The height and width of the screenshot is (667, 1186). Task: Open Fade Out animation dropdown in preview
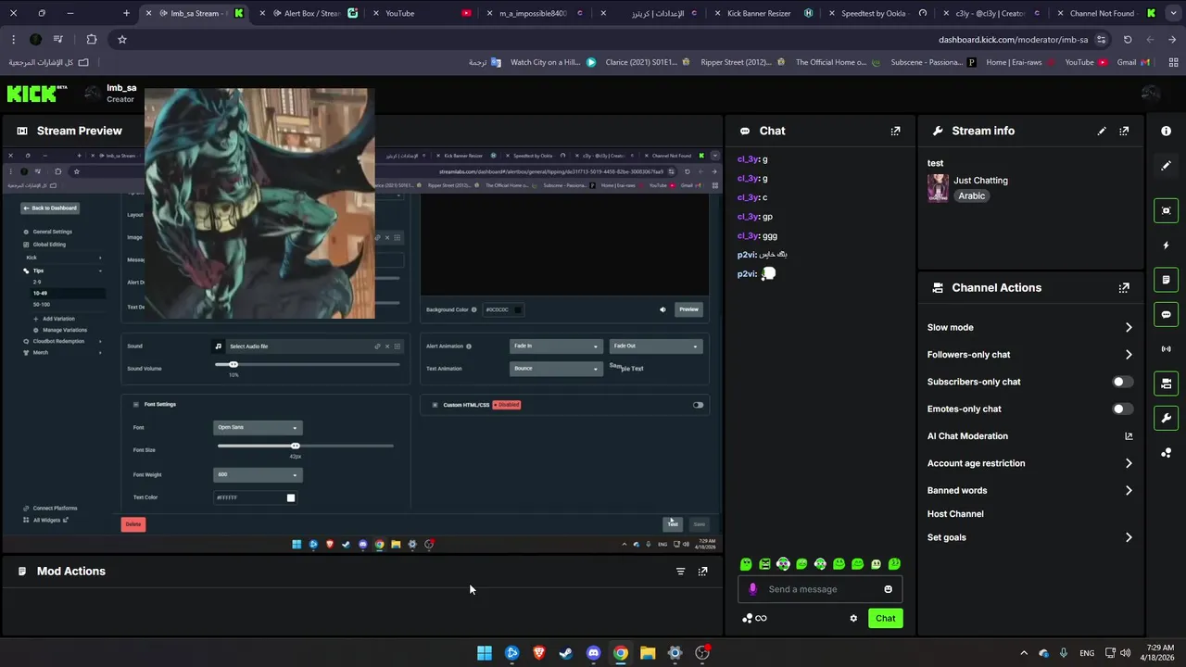[x=655, y=346]
